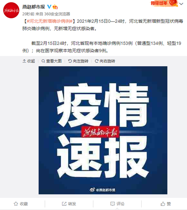Click the 燕赵都市报 red avatar

coord(11,10)
